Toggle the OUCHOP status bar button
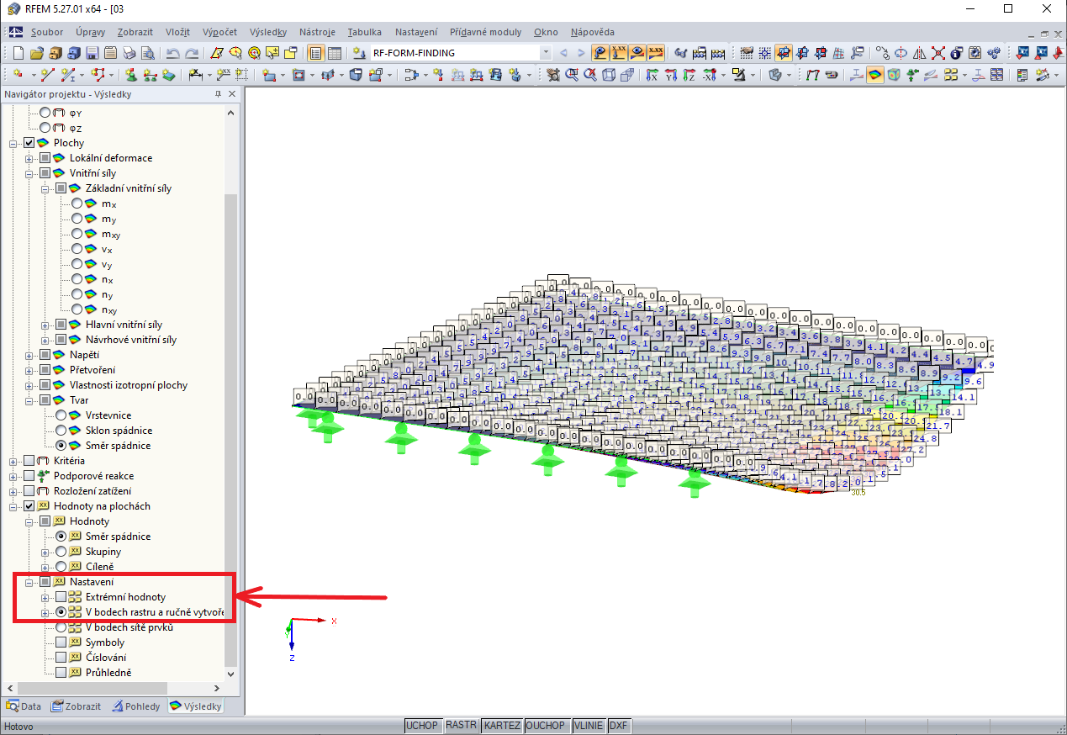Image resolution: width=1067 pixels, height=735 pixels. tap(547, 725)
